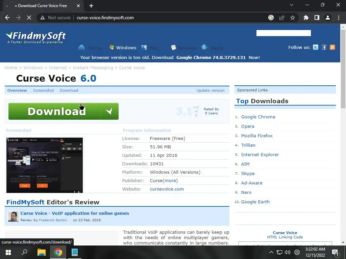
Task: Click the settings gear tray icon
Action: [x=297, y=252]
